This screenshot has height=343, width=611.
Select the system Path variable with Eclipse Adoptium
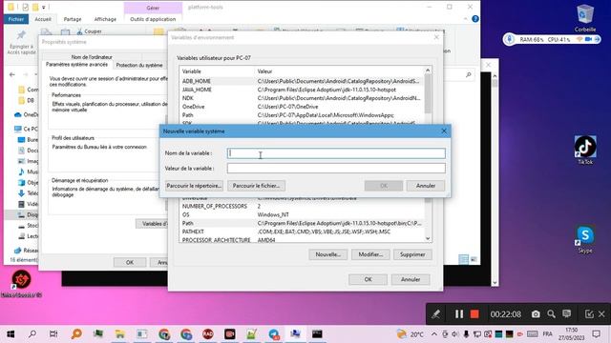pyautogui.click(x=302, y=223)
